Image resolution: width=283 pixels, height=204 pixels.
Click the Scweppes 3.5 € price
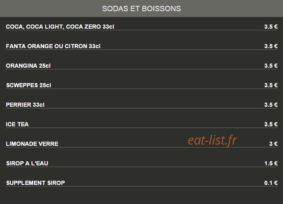click(x=271, y=85)
